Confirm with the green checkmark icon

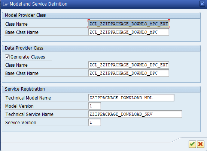pyautogui.click(x=192, y=144)
